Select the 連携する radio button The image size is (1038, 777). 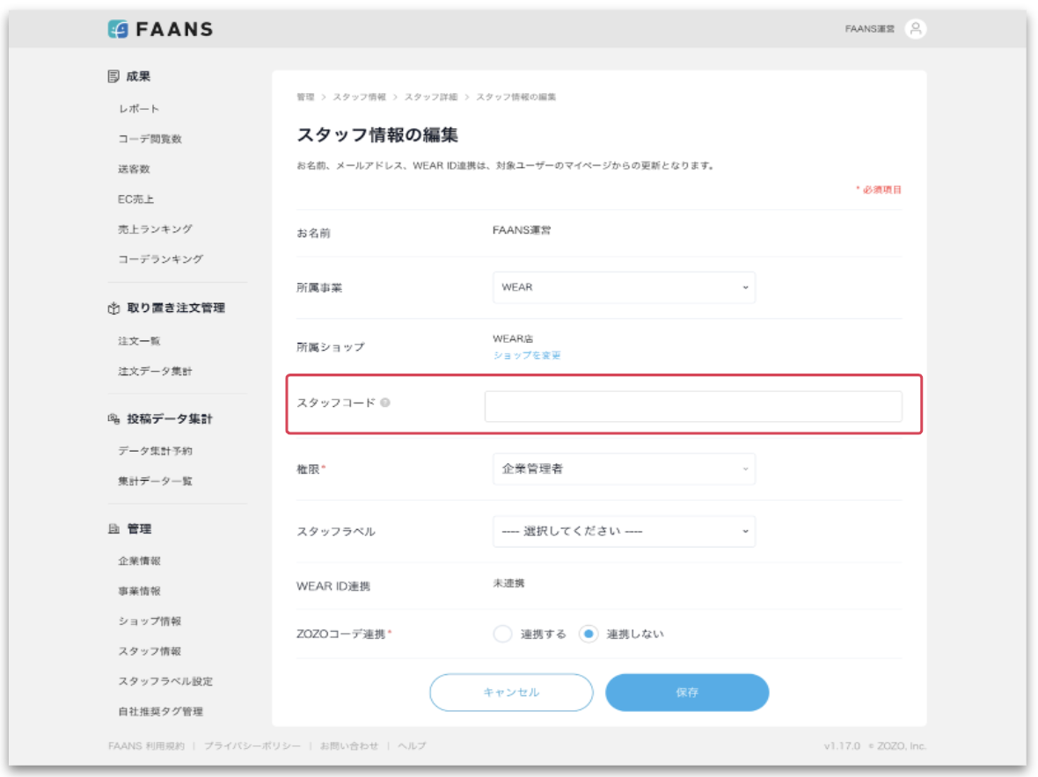[502, 634]
